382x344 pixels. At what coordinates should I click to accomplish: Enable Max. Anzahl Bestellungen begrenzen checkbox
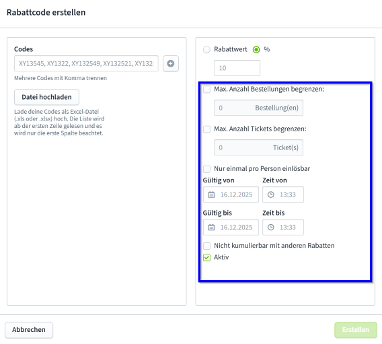pyautogui.click(x=206, y=90)
